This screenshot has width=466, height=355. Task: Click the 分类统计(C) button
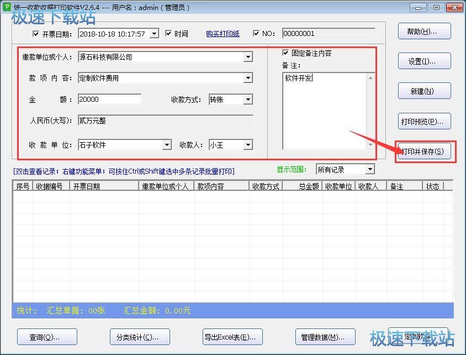pyautogui.click(x=140, y=337)
